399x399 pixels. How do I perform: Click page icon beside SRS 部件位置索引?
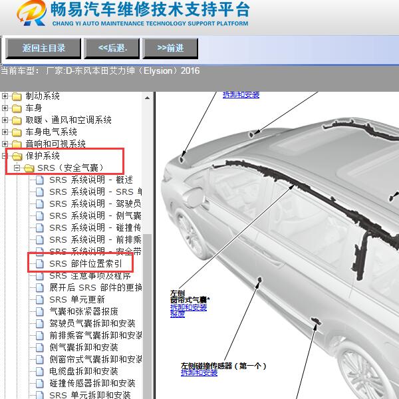[39, 263]
